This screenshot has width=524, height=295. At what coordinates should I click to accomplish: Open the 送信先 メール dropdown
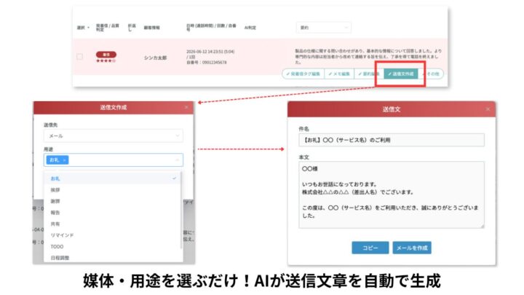(114, 135)
